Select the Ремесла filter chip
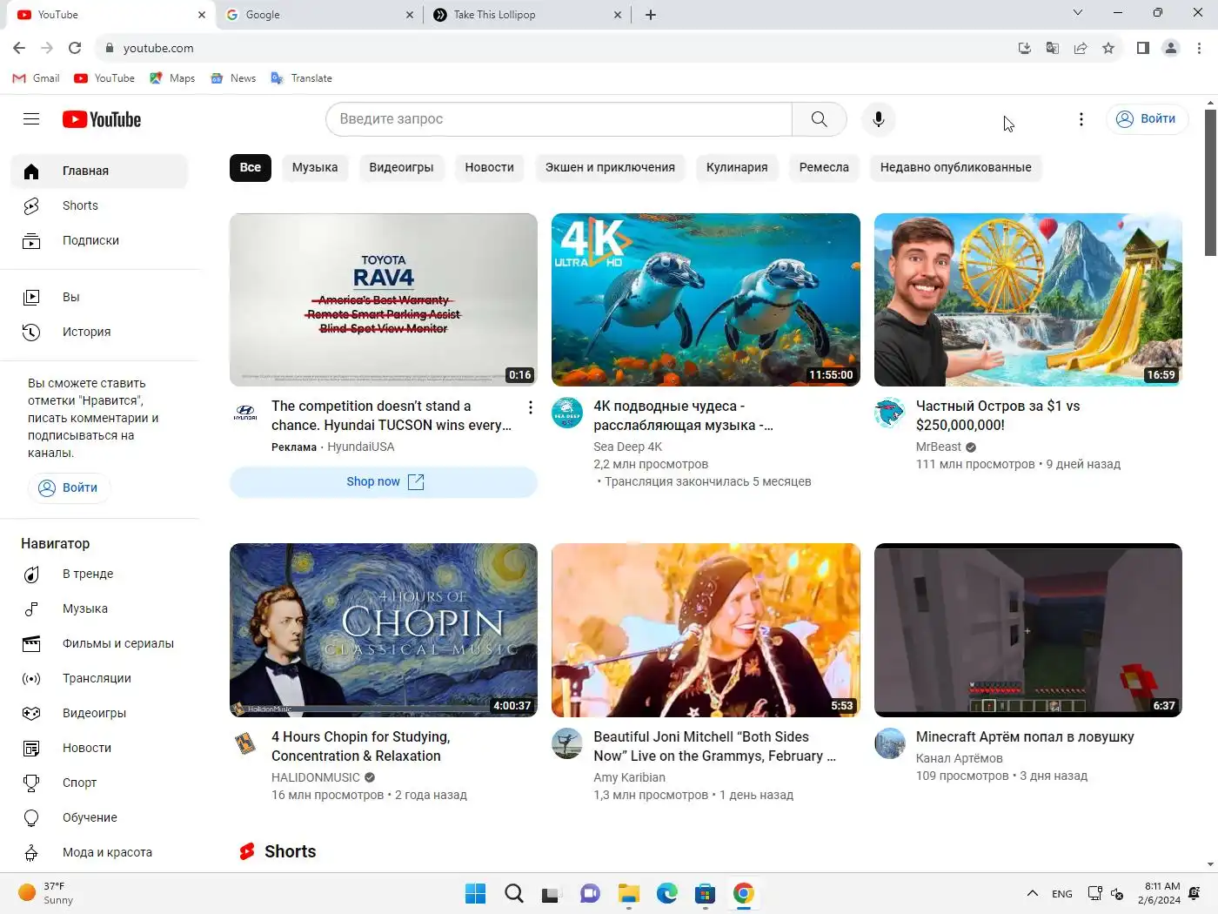1218x914 pixels. (824, 167)
